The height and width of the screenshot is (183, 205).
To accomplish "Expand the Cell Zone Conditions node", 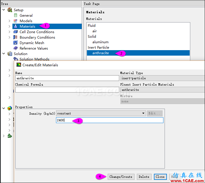I will pos(9,32).
